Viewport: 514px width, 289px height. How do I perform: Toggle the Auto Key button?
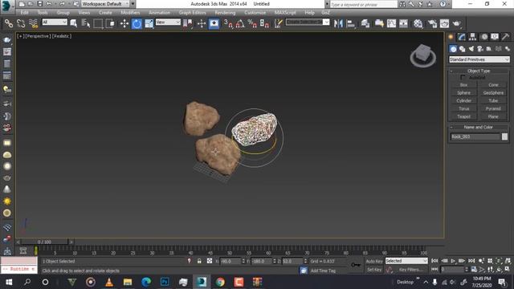pos(374,261)
